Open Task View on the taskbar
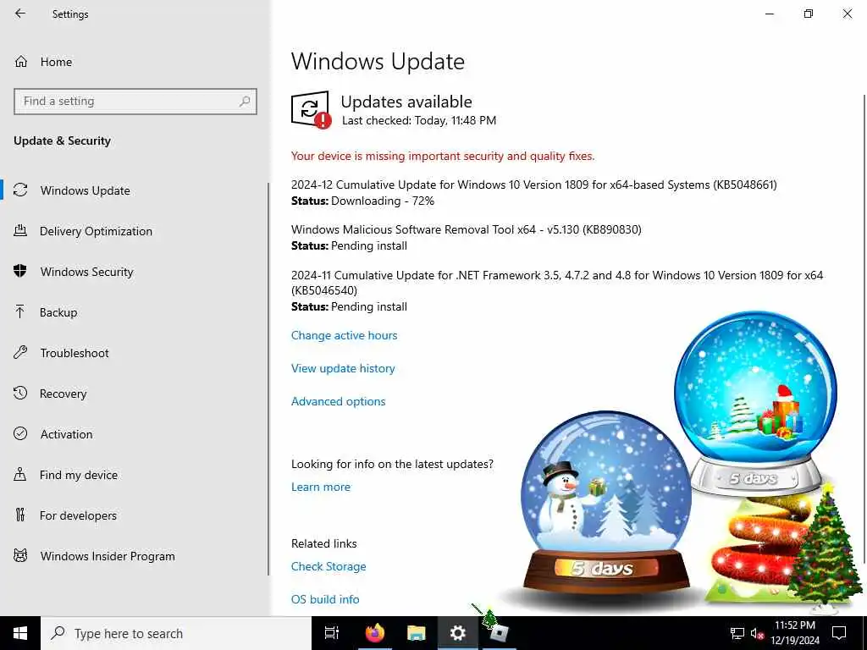 coord(331,633)
